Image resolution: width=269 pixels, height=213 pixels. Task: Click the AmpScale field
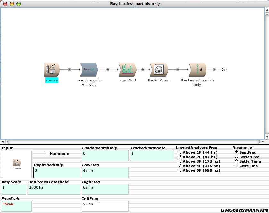[13, 189]
